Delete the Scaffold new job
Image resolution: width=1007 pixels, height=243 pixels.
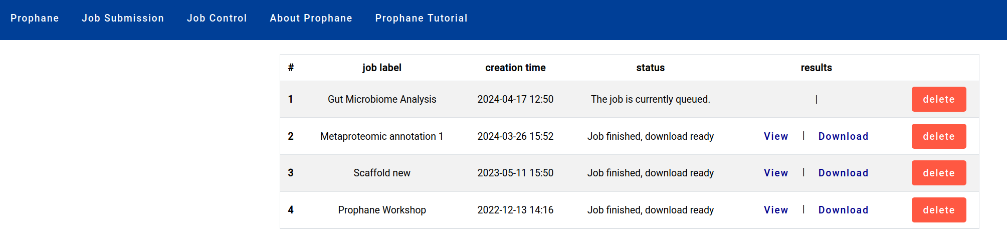click(938, 173)
